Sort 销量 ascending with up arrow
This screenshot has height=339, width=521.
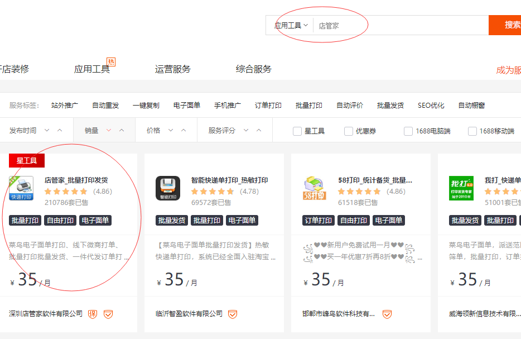point(122,131)
